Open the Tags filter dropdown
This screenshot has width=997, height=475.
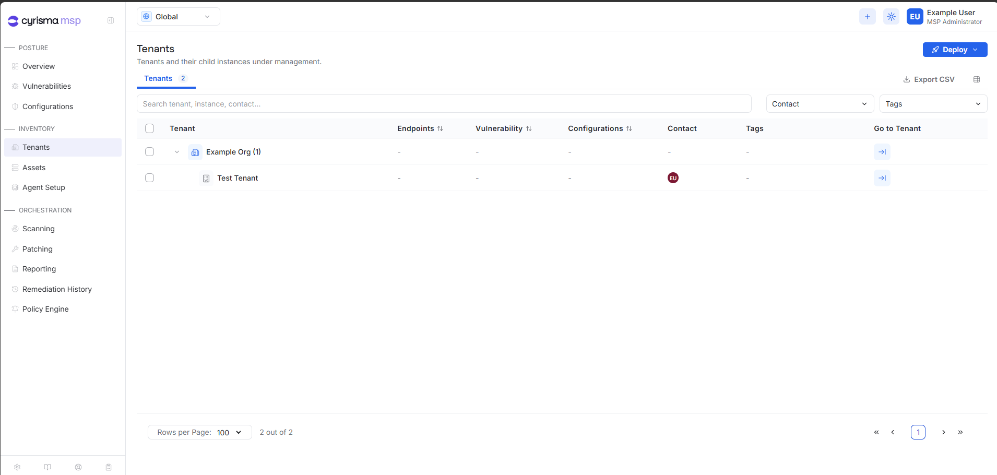(933, 104)
